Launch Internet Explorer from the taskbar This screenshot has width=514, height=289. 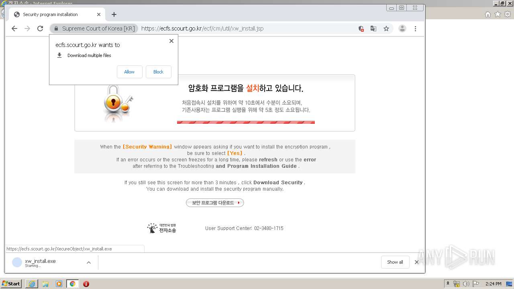[32, 284]
